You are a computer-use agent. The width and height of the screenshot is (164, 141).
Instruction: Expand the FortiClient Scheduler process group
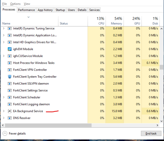(4, 97)
